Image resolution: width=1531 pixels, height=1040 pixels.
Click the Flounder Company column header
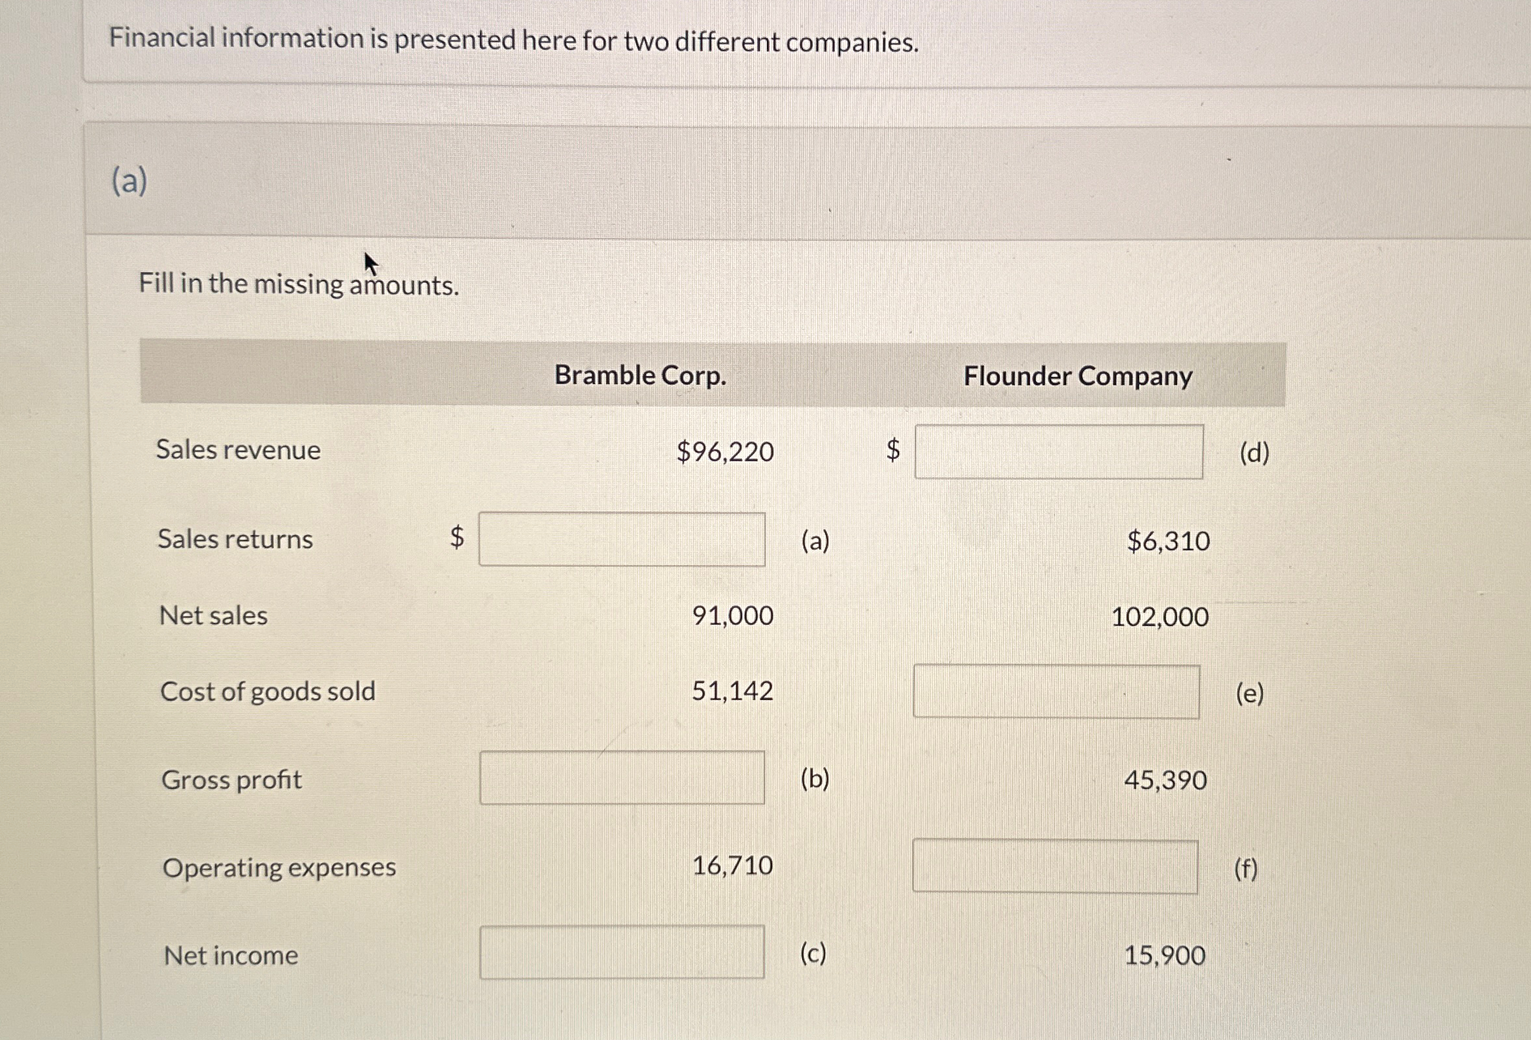click(1079, 376)
